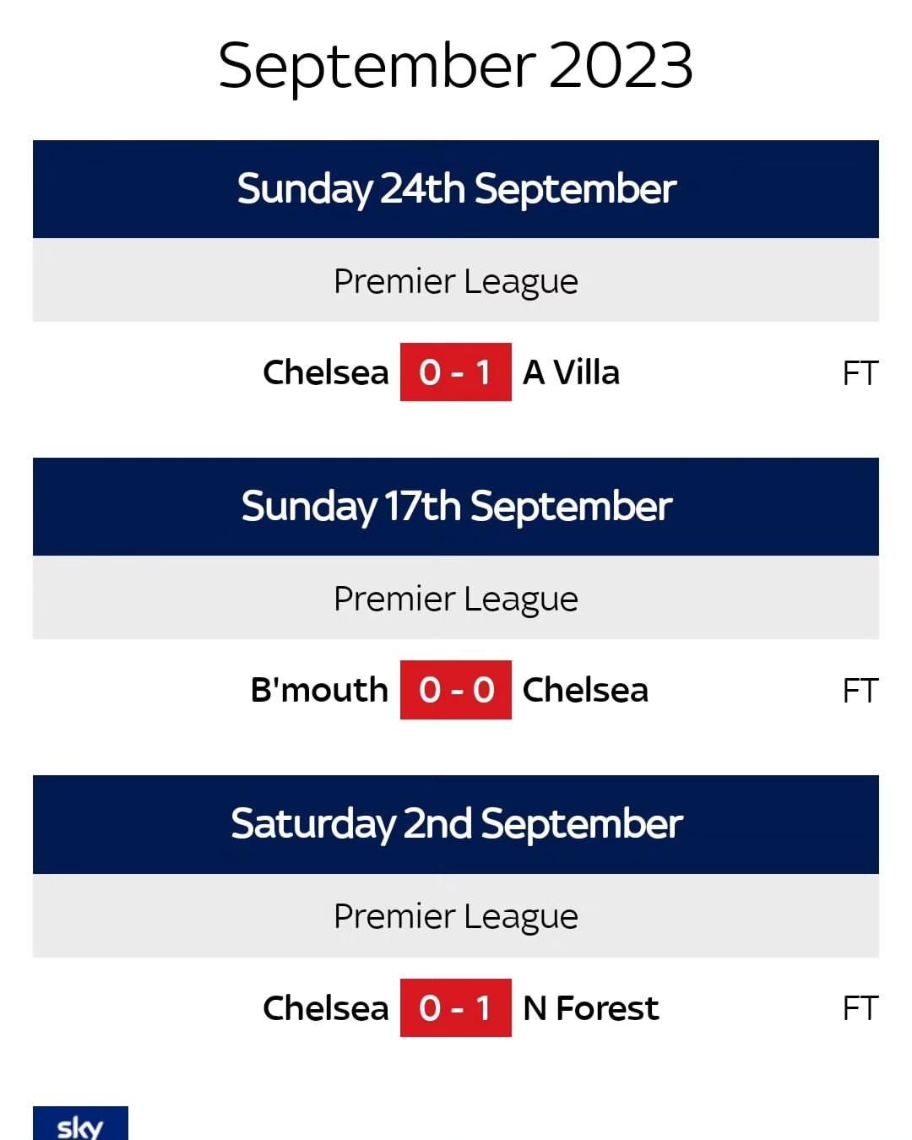Click FT status for B'mouth Chelsea

tap(860, 691)
